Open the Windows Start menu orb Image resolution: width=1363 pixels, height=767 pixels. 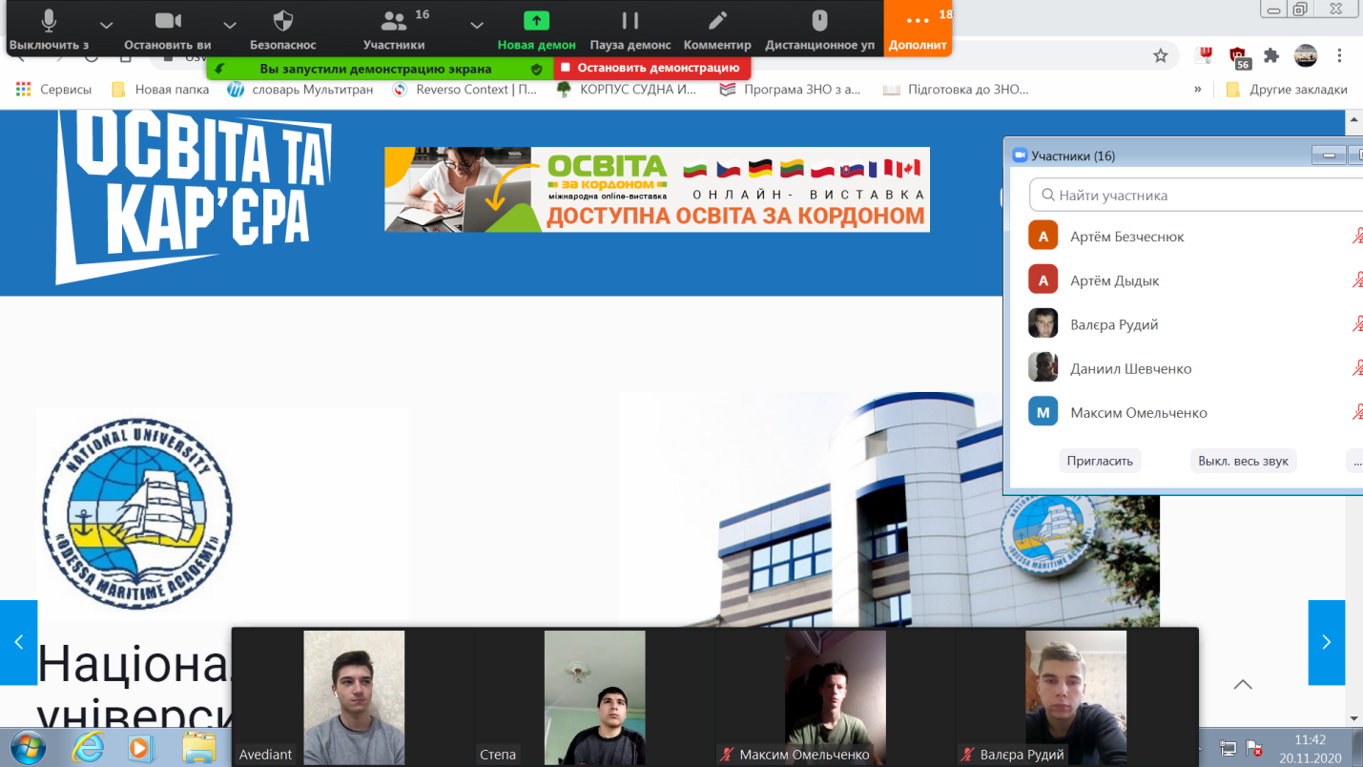click(26, 747)
